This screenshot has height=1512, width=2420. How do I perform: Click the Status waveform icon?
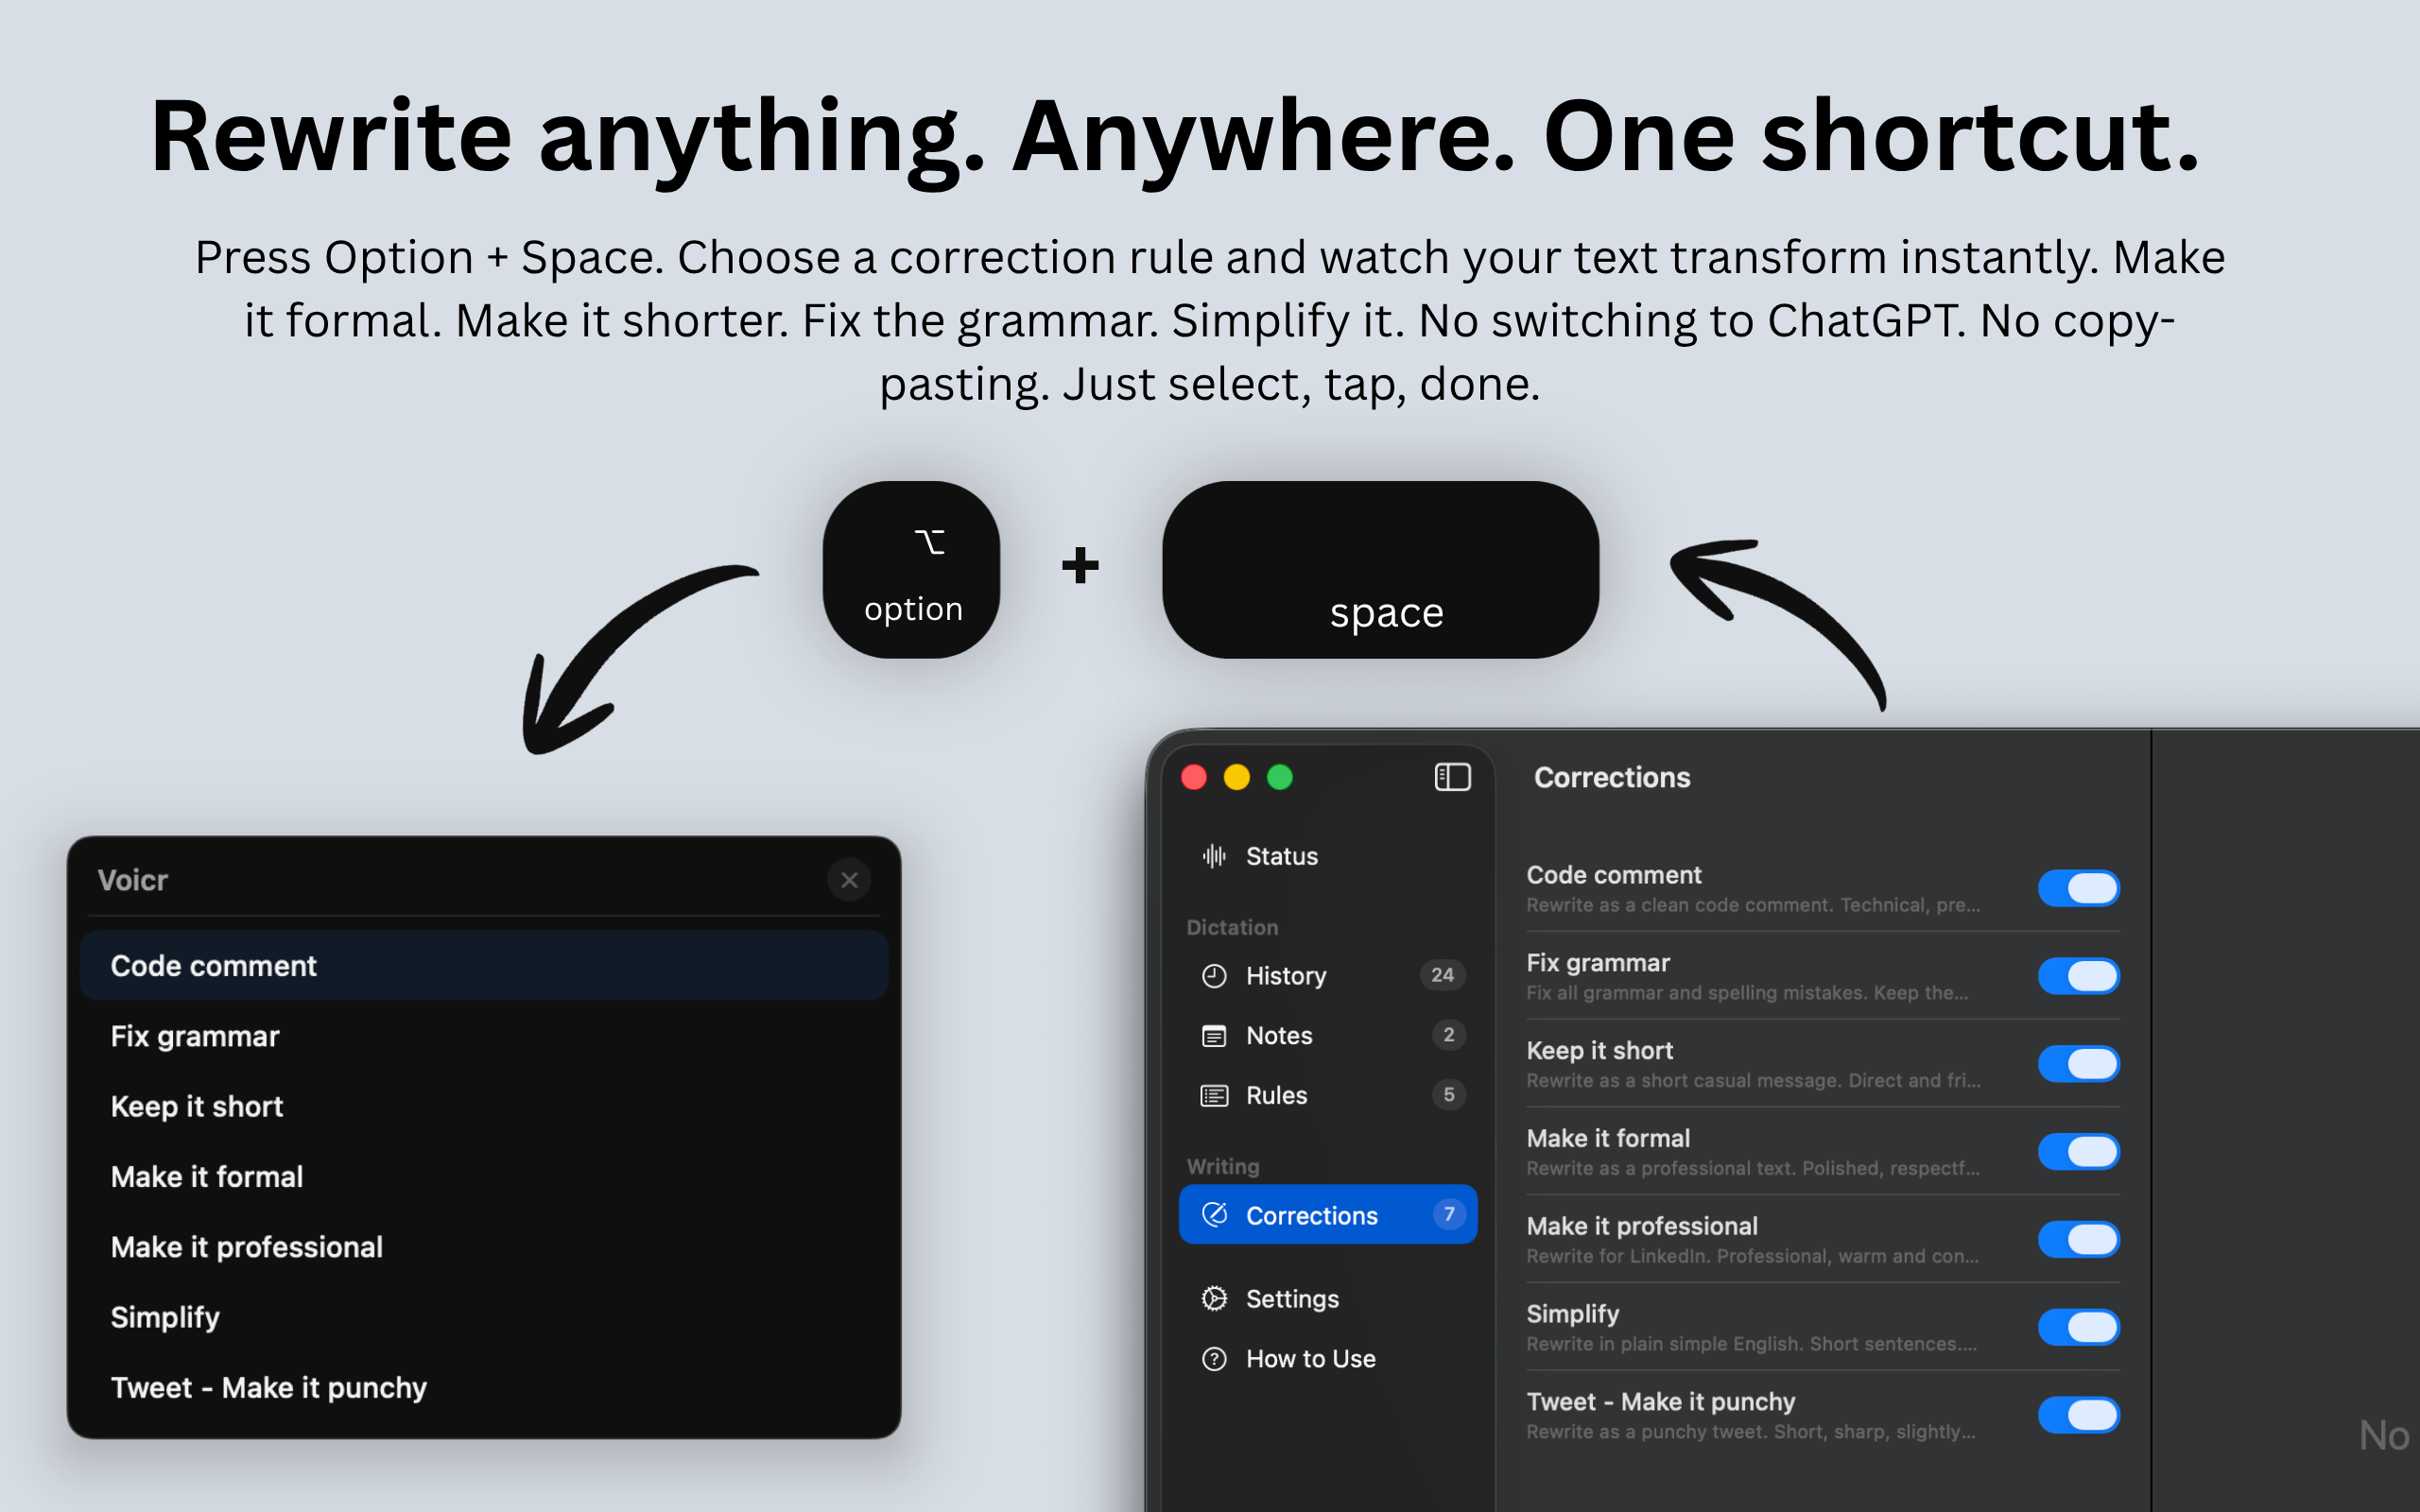click(1214, 856)
